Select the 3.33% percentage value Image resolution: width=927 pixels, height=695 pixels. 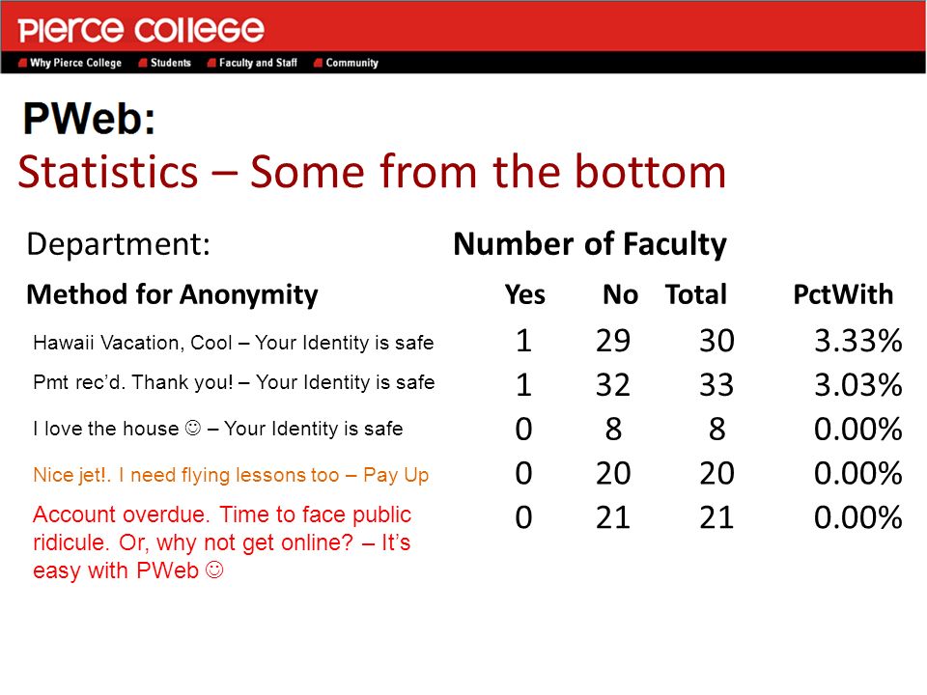click(x=857, y=341)
